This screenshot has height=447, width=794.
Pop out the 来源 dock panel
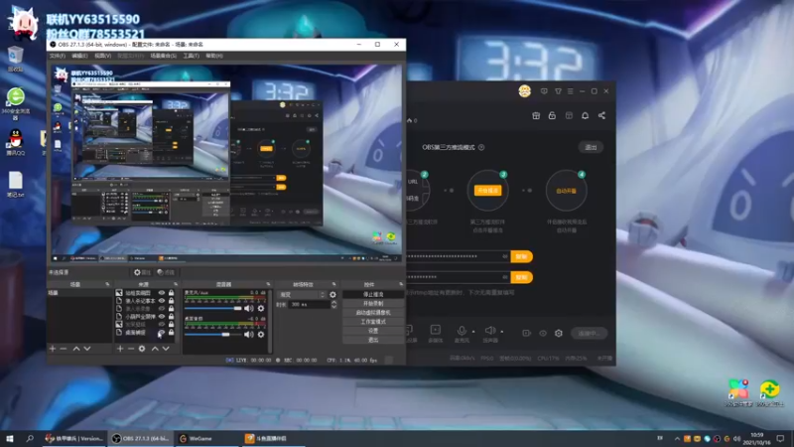(x=176, y=284)
